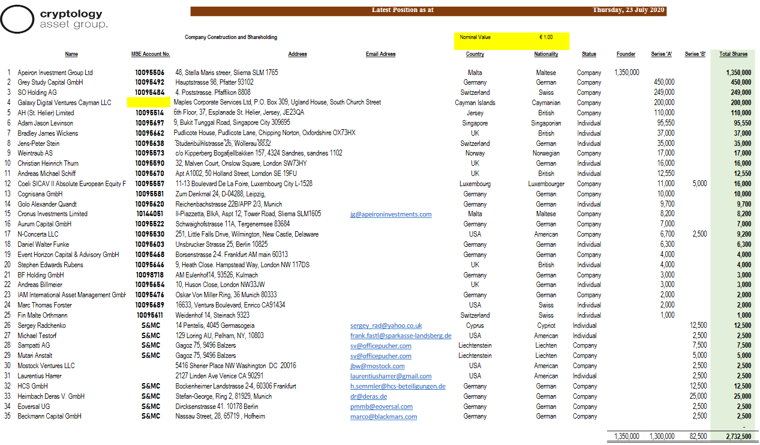Click the MSE Account No. column header
This screenshot has height=445, width=760.
click(151, 54)
